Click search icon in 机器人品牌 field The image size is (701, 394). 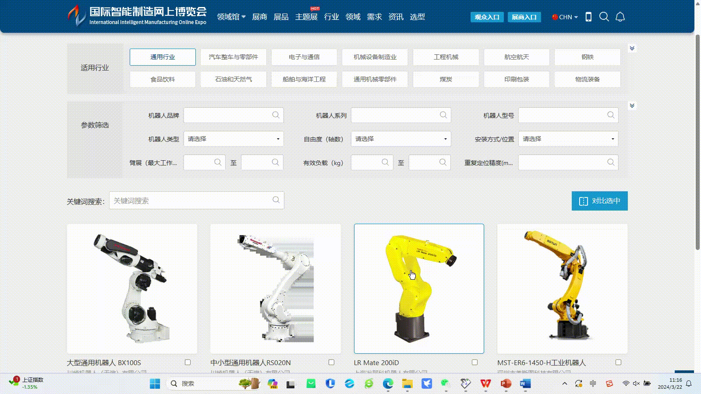276,115
